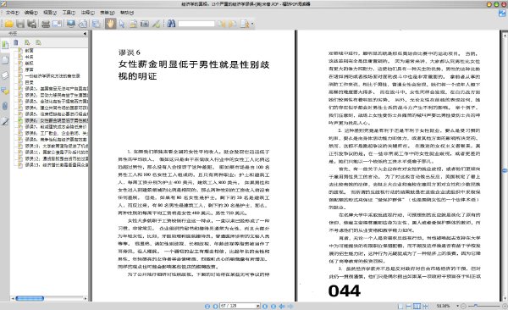Select the 谬误1 bookmark

(x=56, y=89)
